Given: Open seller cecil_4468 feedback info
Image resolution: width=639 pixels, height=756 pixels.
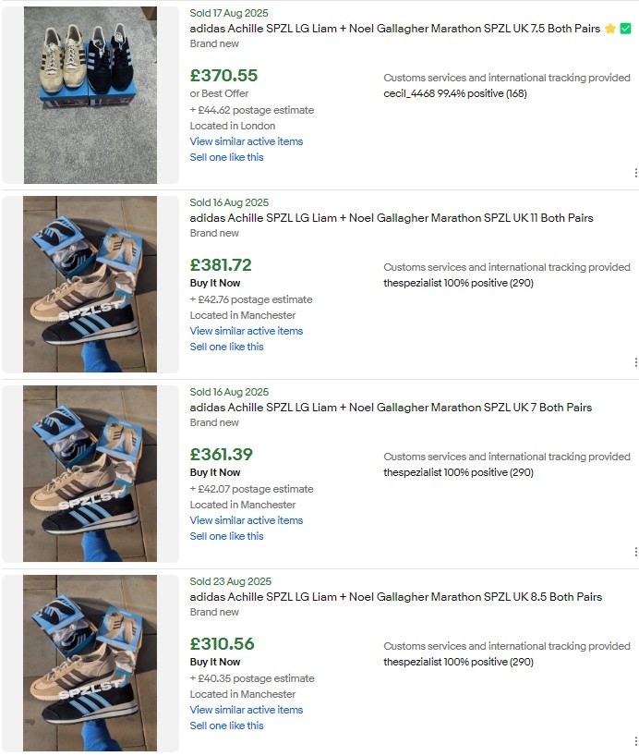Looking at the screenshot, I should [455, 93].
